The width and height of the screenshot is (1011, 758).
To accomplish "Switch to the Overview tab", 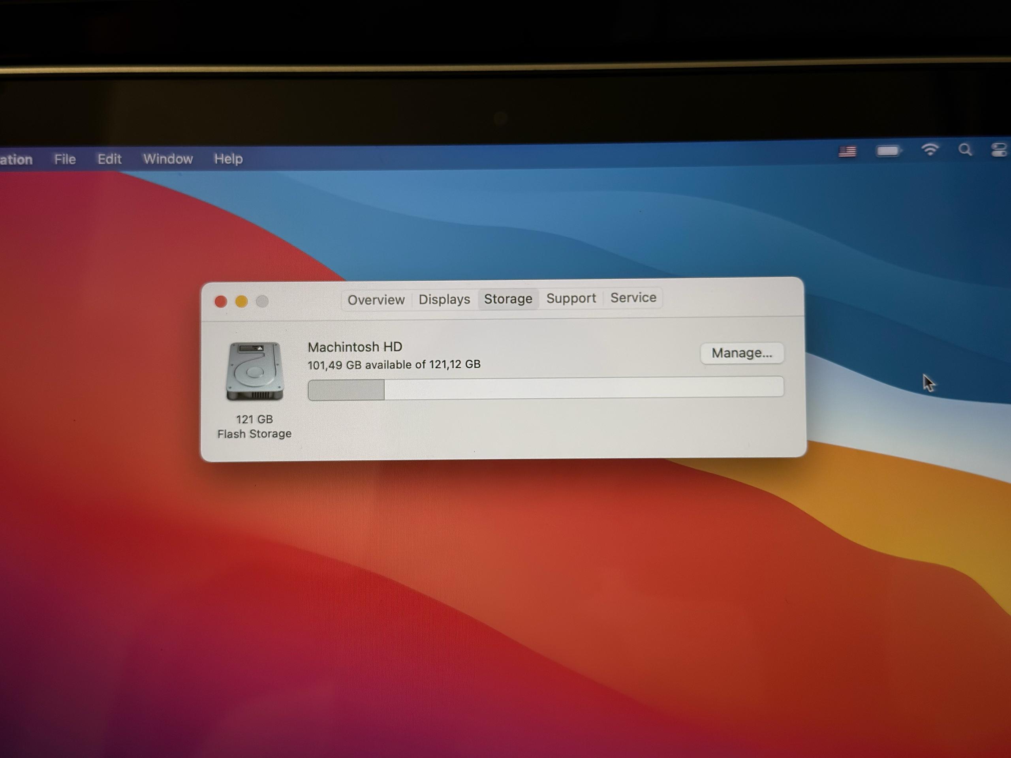I will pos(376,300).
